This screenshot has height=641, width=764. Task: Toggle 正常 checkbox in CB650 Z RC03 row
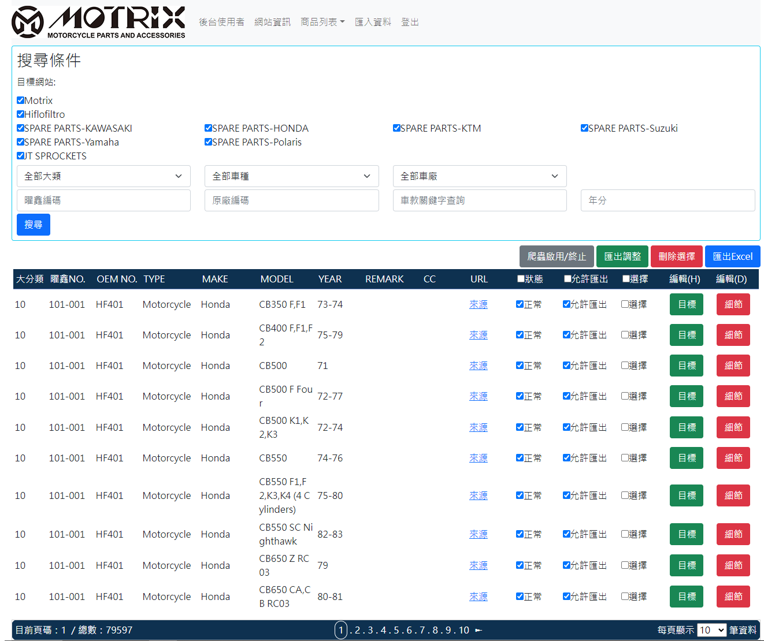pyautogui.click(x=520, y=565)
